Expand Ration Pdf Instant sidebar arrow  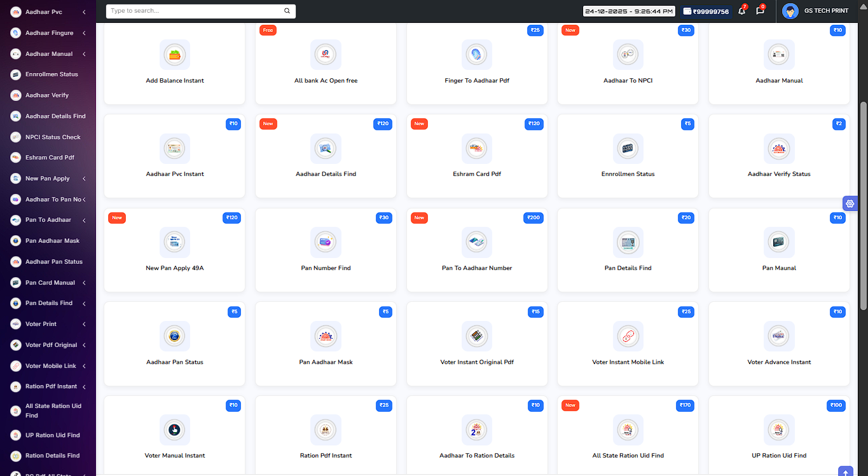click(x=84, y=386)
